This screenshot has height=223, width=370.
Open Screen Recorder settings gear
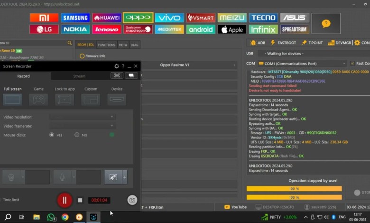tap(117, 66)
